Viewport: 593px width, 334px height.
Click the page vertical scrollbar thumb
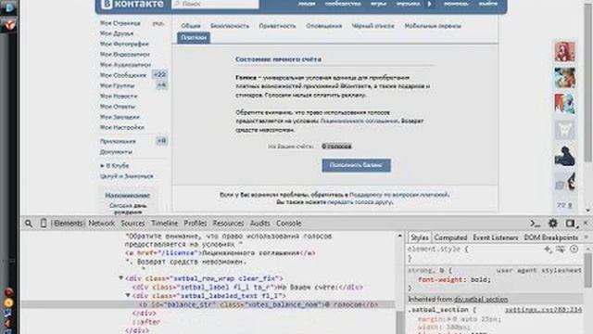click(x=587, y=82)
